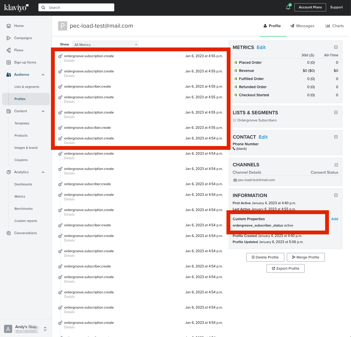351x337 pixels.
Task: Click Edit link next to Metrics
Action: (x=261, y=47)
